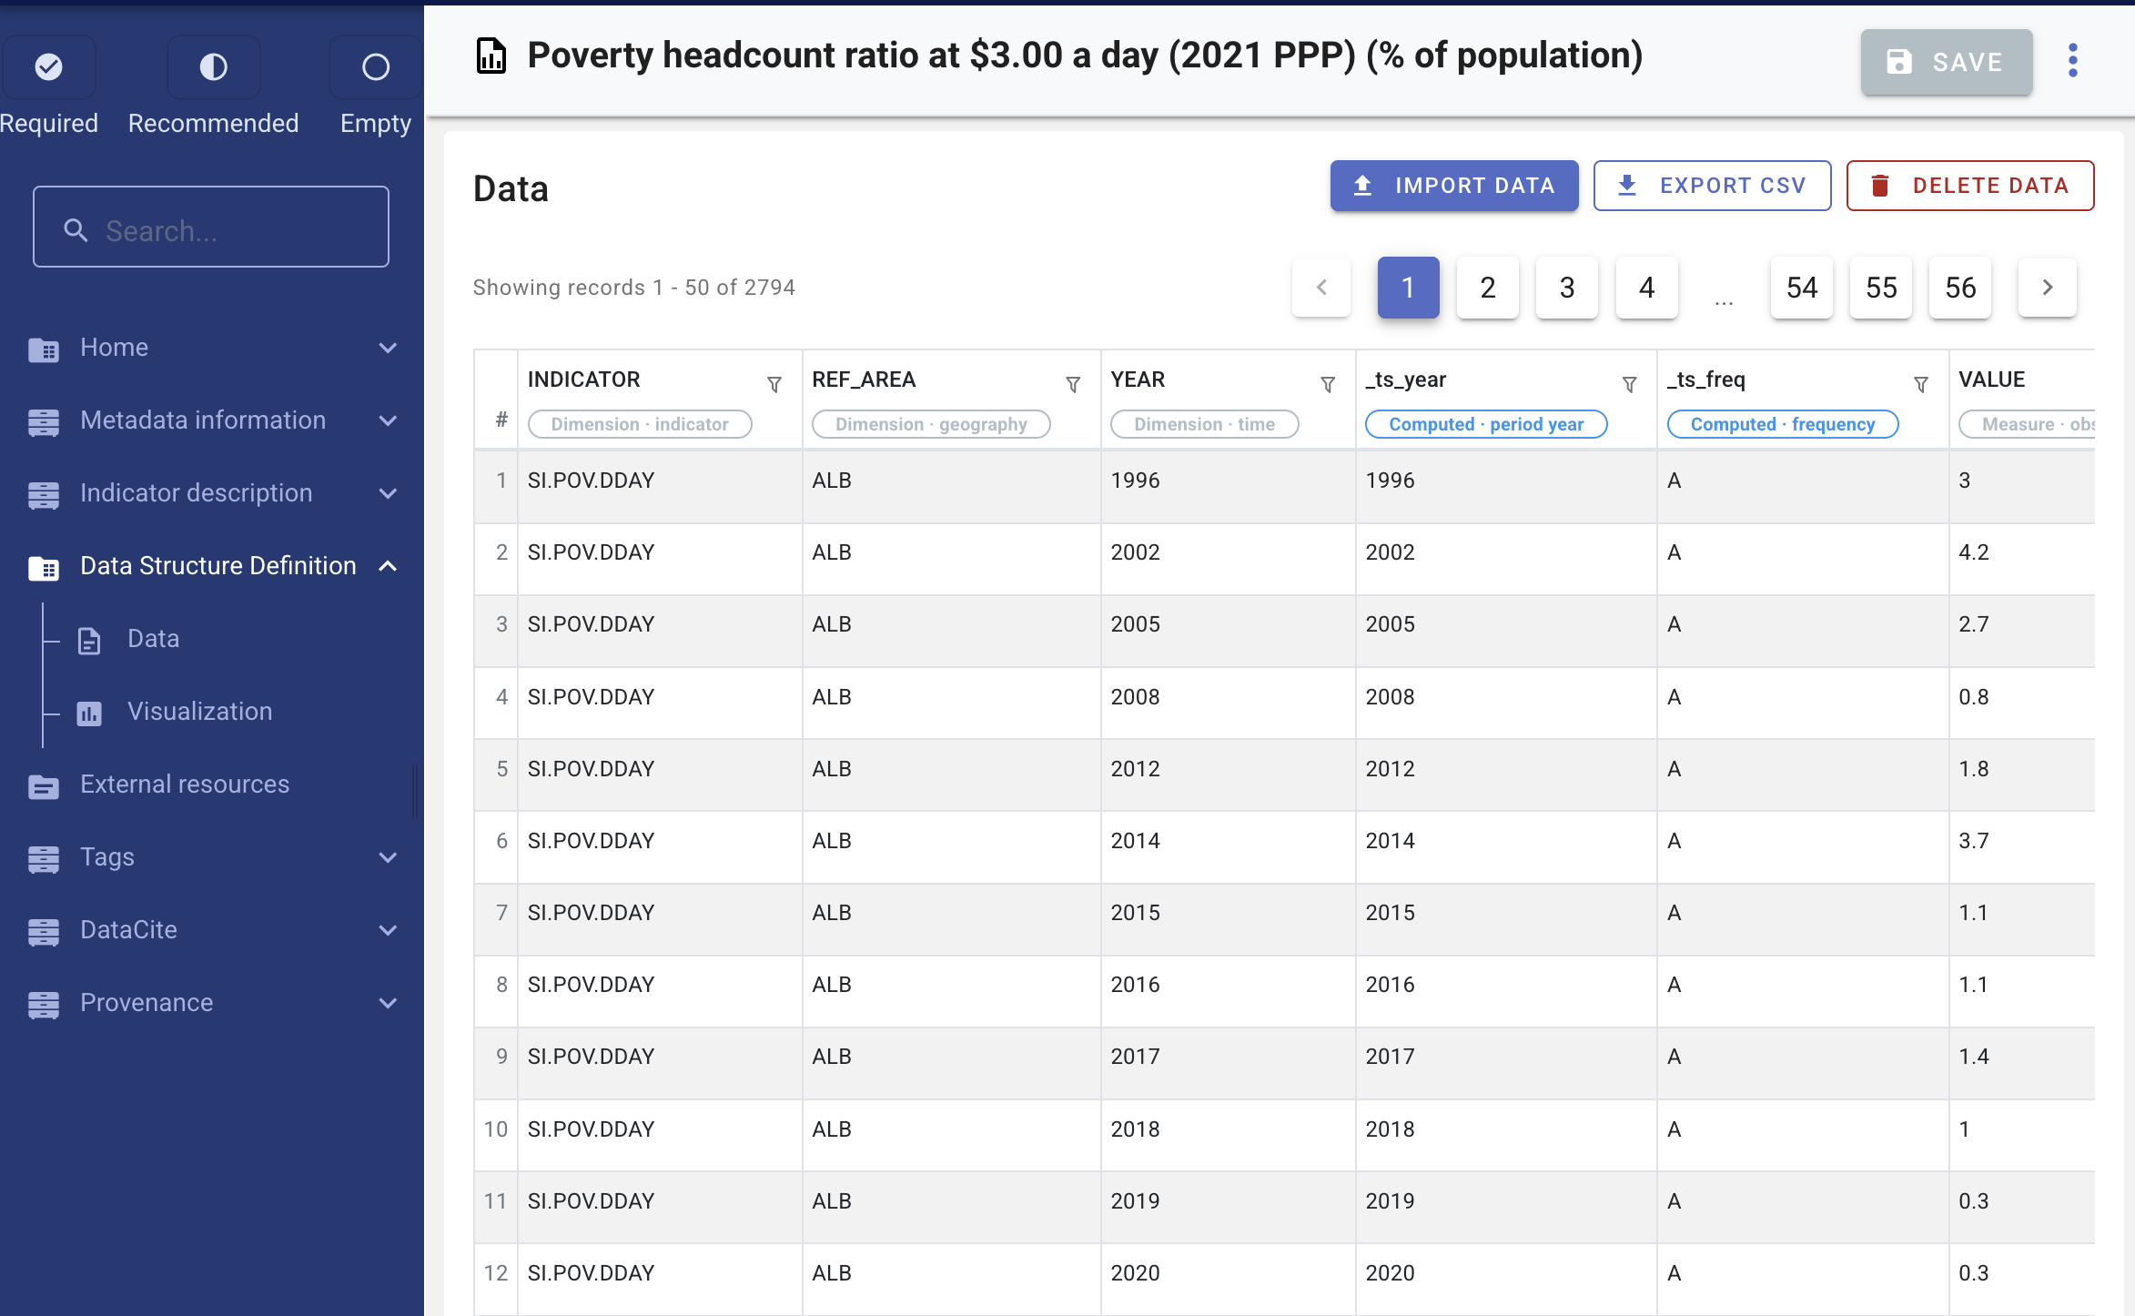The image size is (2135, 1316).
Task: Open the Data document icon in the sidebar
Action: pos(89,640)
